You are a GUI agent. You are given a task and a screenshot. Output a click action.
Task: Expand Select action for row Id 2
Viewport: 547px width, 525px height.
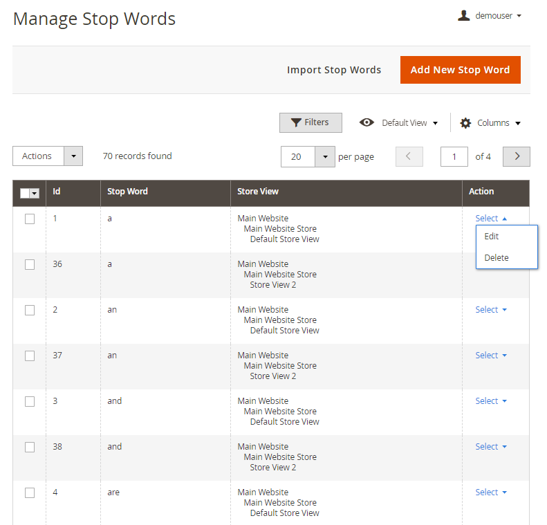pyautogui.click(x=490, y=310)
